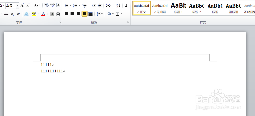Toggle strikethrough formatting (abc)
The width and height of the screenshot is (255, 116).
(x=6, y=14)
